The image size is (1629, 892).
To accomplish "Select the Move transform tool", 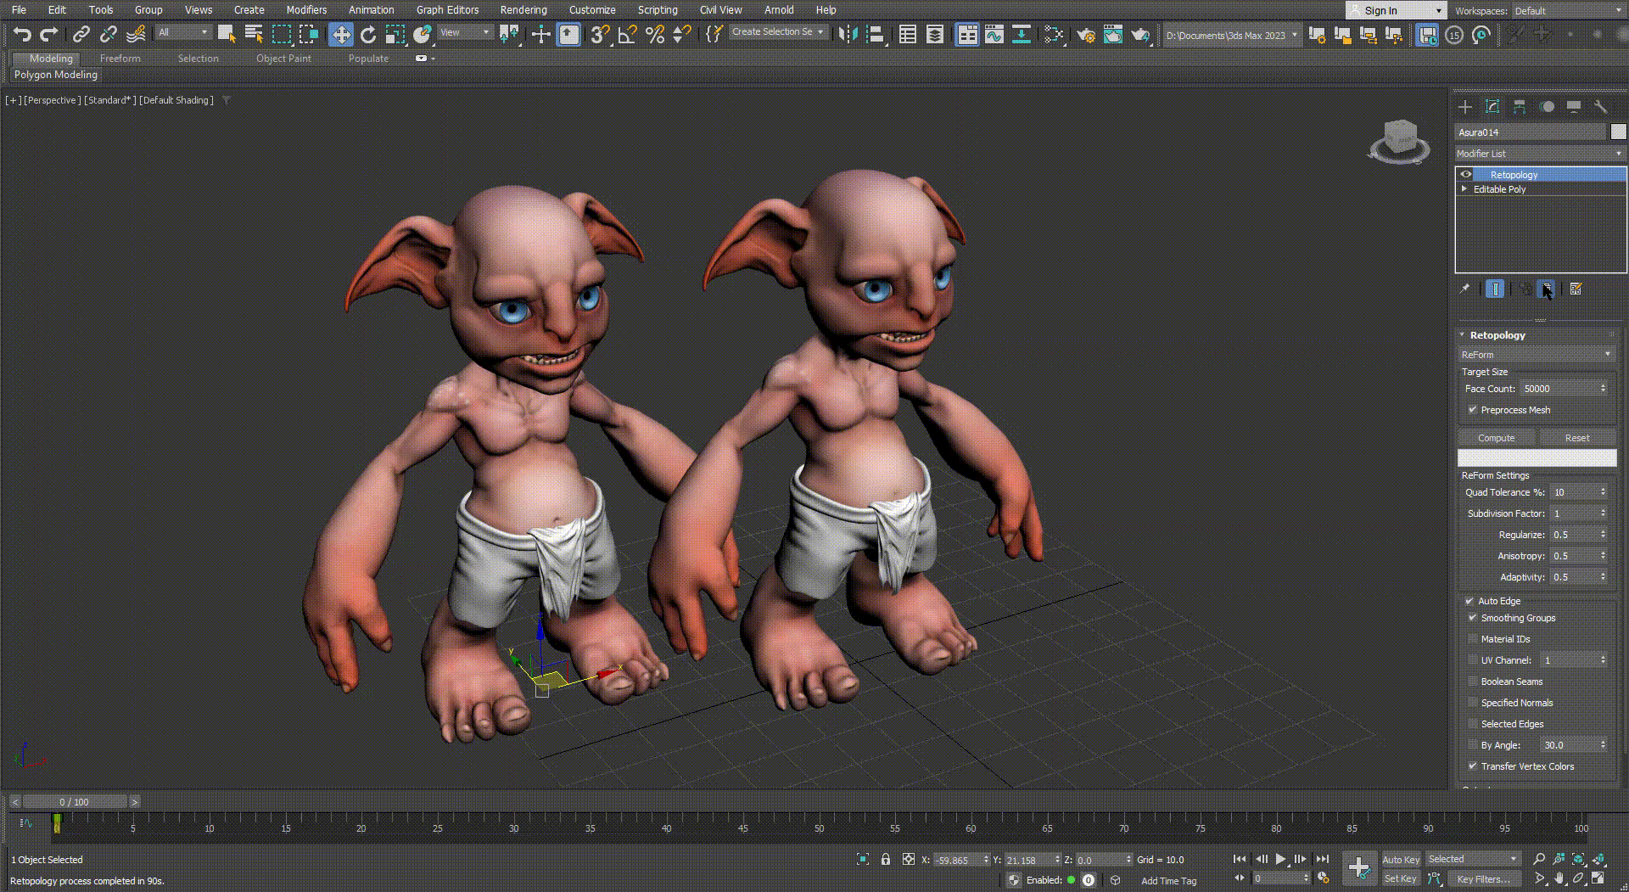I will [x=340, y=35].
